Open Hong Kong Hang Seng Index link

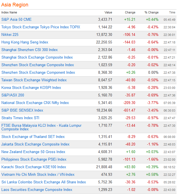pyautogui.click(x=25, y=42)
